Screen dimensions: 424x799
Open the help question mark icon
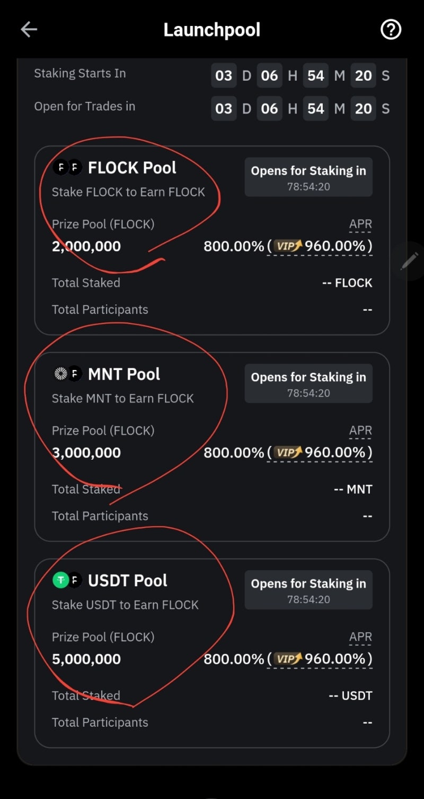[x=391, y=30]
